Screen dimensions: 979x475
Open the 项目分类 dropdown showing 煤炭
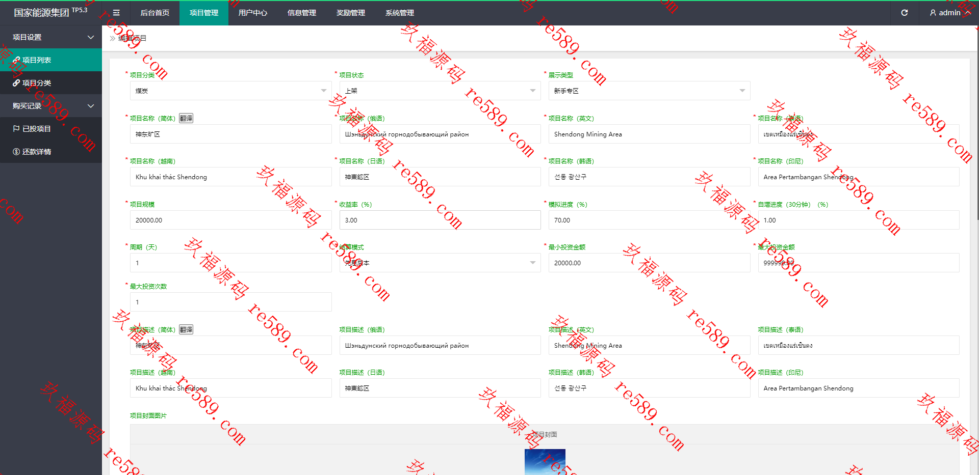click(231, 91)
